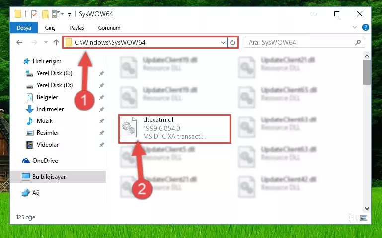Image resolution: width=382 pixels, height=238 pixels.
Task: Go back with the left arrow button
Action: coord(19,42)
